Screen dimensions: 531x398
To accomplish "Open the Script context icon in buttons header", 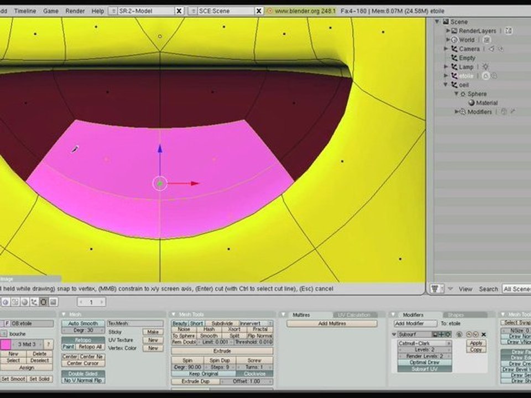I will [x=15, y=302].
